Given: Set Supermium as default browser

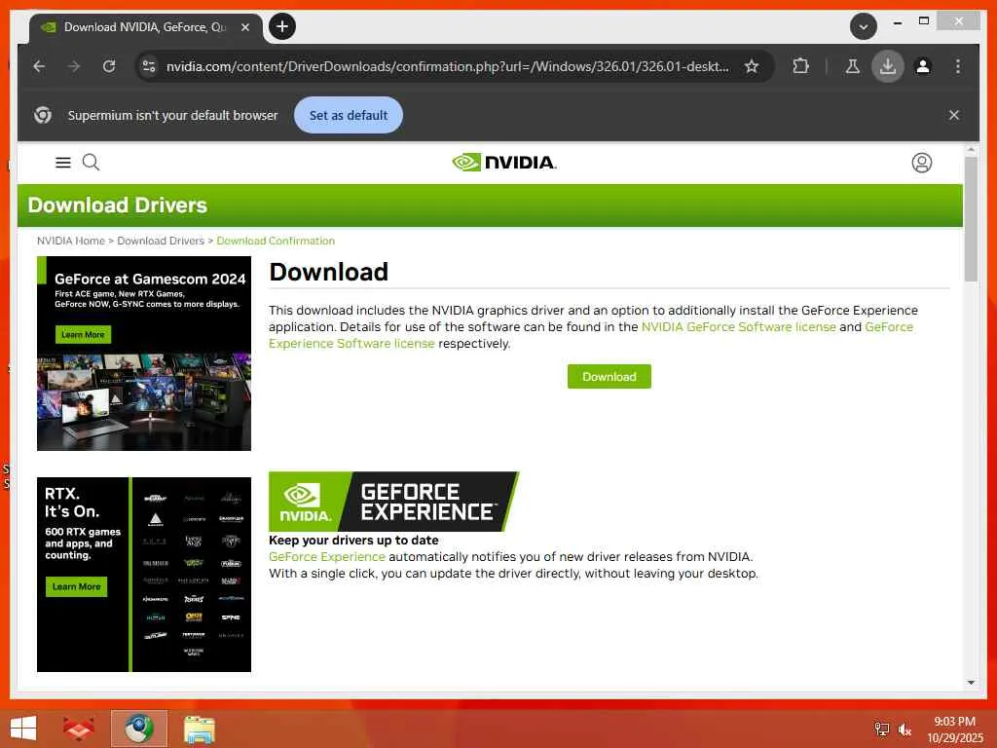Looking at the screenshot, I should point(349,115).
